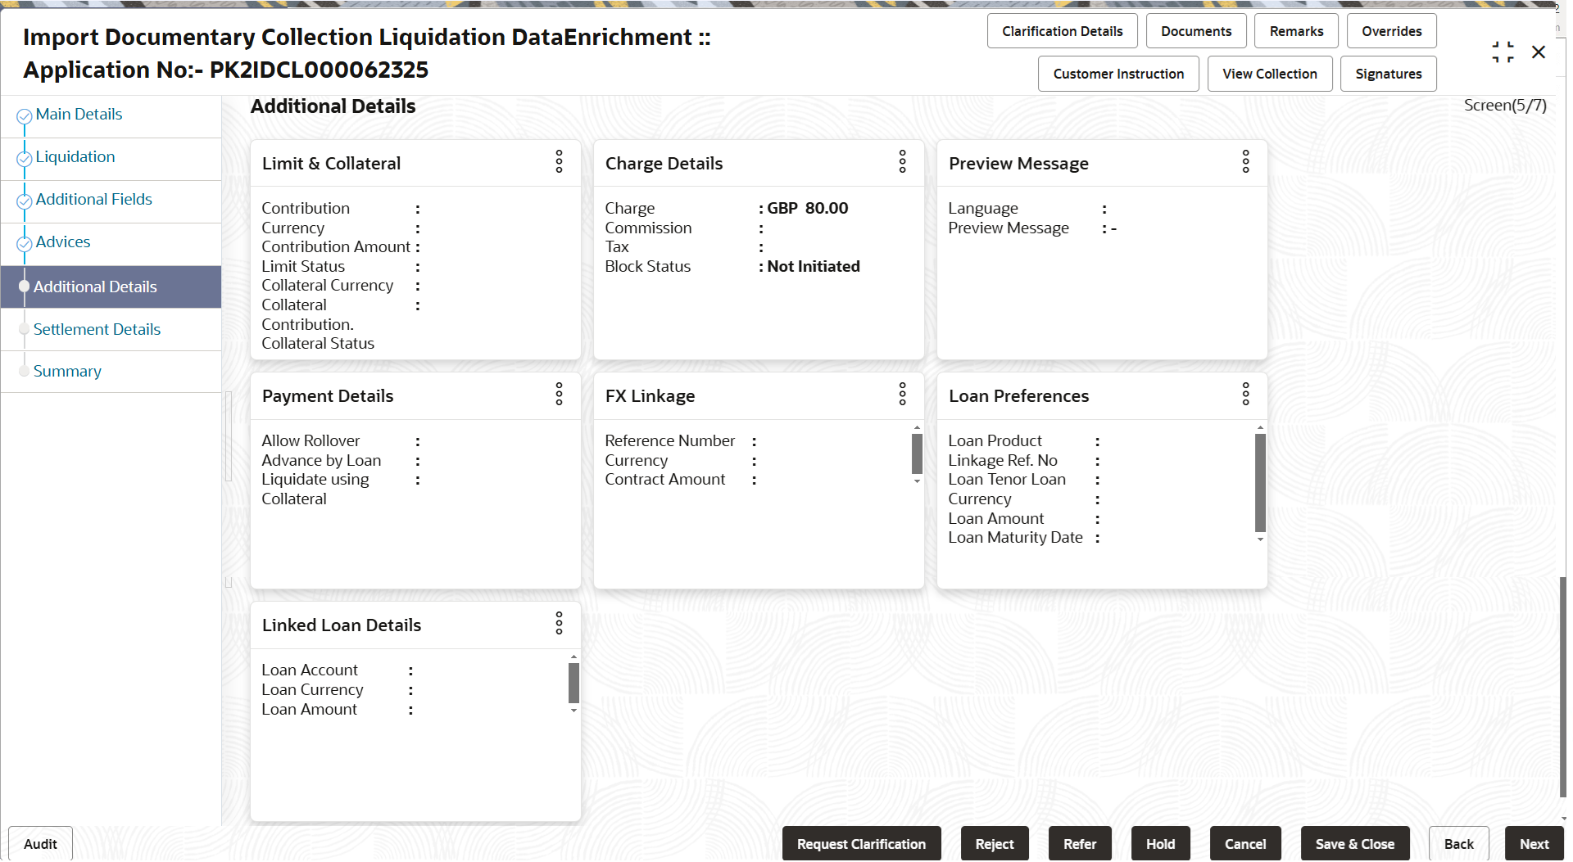Click the 'Preview Message' card title
The width and height of the screenshot is (1573, 862).
[1018, 164]
